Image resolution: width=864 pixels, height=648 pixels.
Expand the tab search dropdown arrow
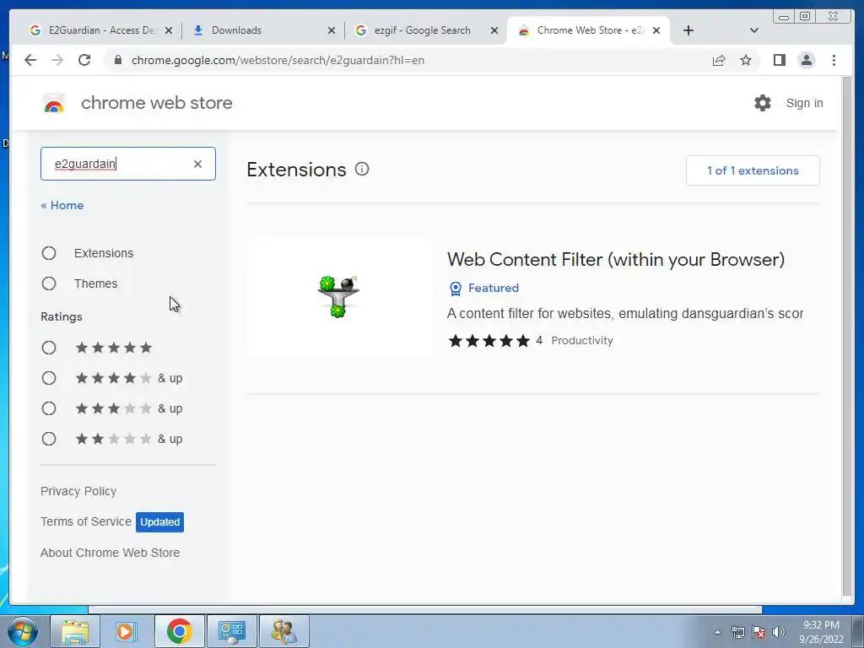click(753, 30)
